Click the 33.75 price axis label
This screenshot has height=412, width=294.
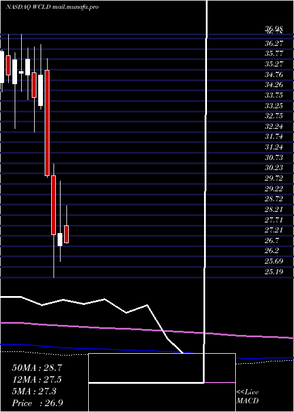[x=275, y=95]
